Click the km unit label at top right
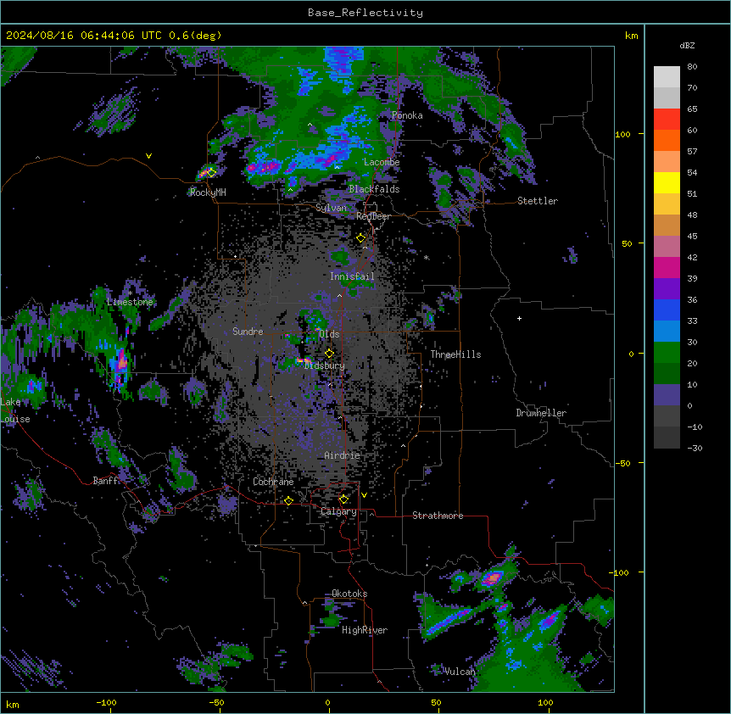 [x=631, y=36]
